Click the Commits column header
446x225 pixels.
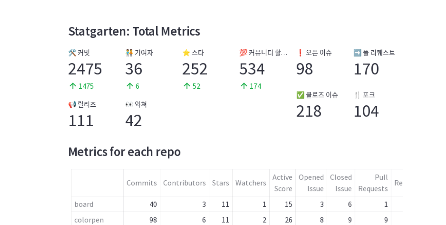pyautogui.click(x=142, y=183)
